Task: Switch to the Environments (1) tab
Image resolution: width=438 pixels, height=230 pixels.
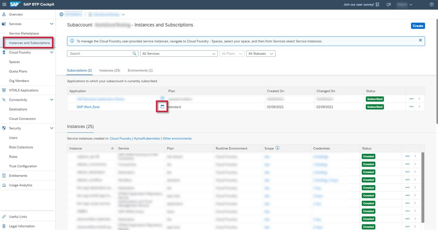Action: point(140,71)
